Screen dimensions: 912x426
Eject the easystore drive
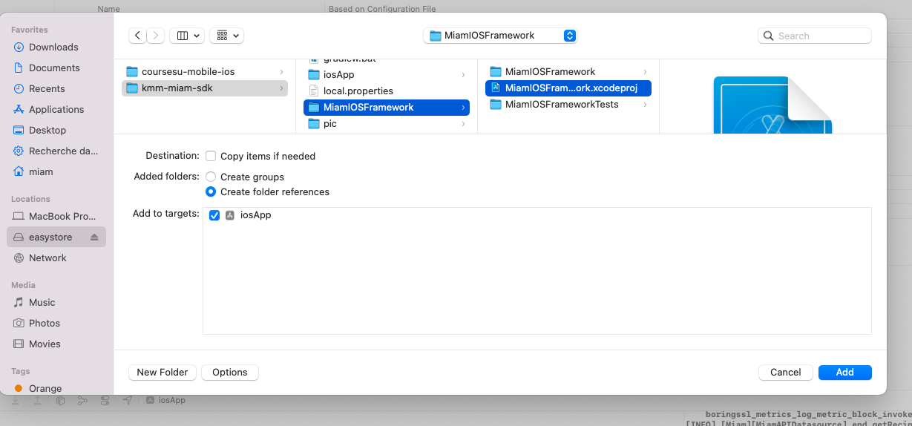[94, 237]
